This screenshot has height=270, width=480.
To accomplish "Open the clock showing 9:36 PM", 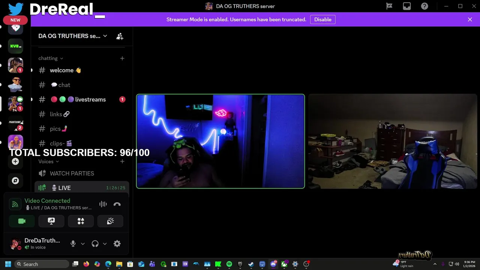I will coord(469,264).
